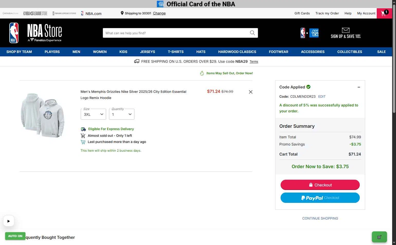Open the shopping cart icon with badge
This screenshot has height=245, width=396.
(x=384, y=13)
